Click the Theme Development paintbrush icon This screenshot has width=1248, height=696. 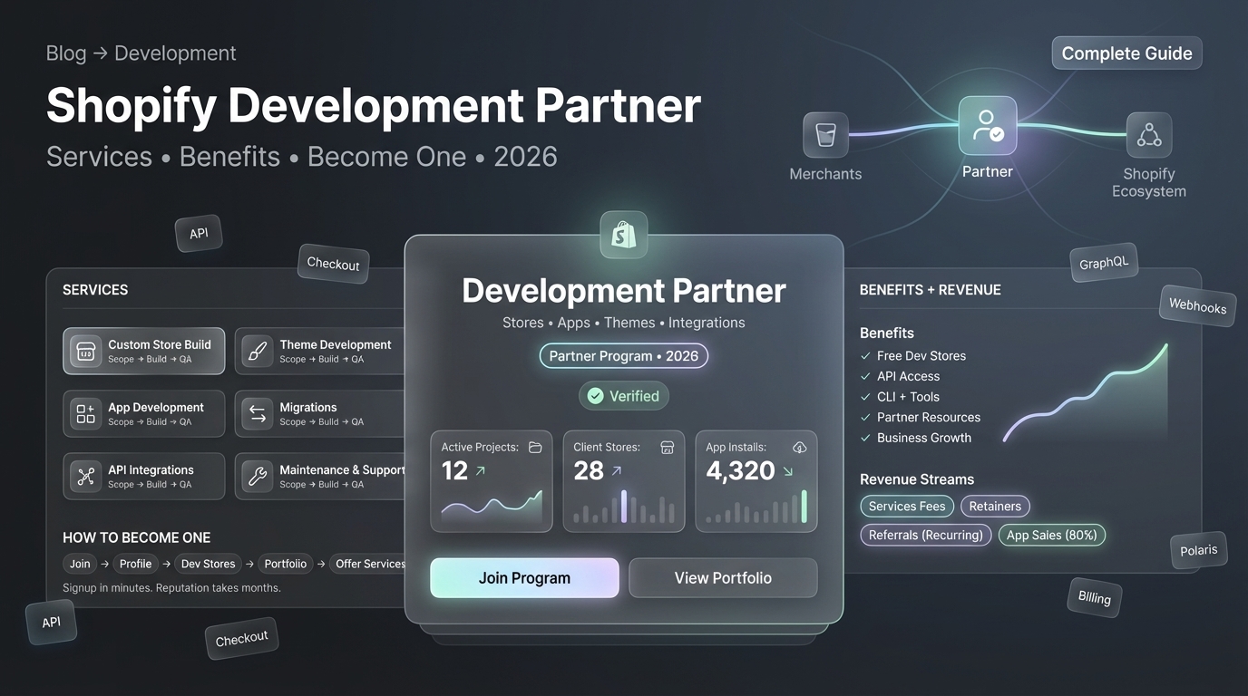[x=257, y=351]
